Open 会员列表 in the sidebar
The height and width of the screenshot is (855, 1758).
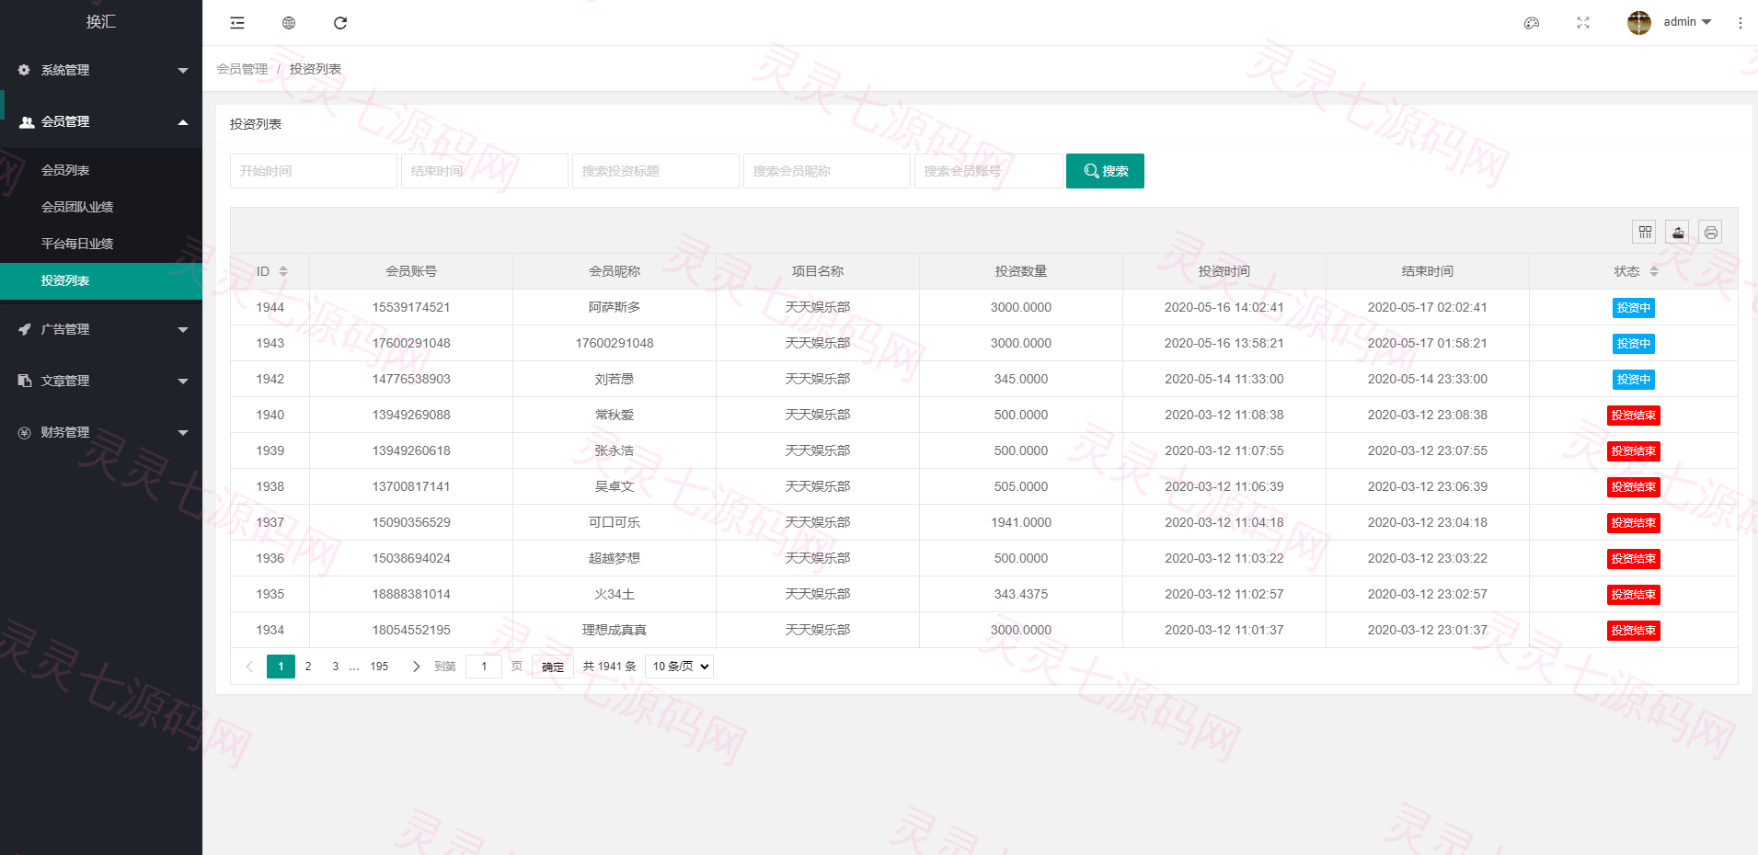[x=101, y=170]
